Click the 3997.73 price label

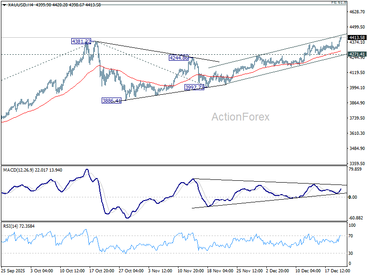point(194,87)
